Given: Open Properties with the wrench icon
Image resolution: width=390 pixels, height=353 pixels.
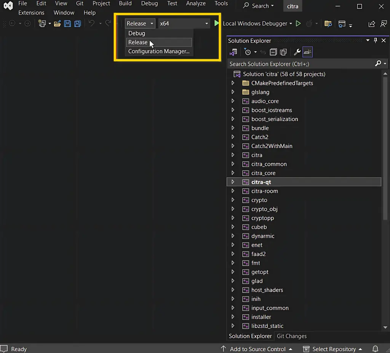Looking at the screenshot, I should tap(297, 52).
